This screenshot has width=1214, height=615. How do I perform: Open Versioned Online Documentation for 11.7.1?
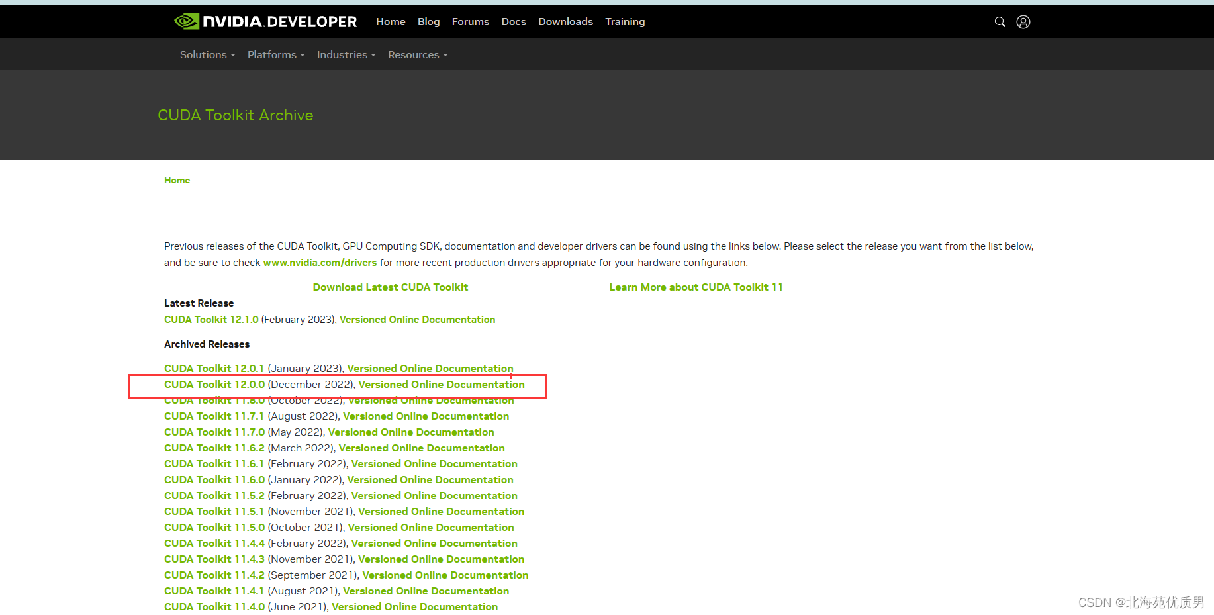pyautogui.click(x=426, y=416)
